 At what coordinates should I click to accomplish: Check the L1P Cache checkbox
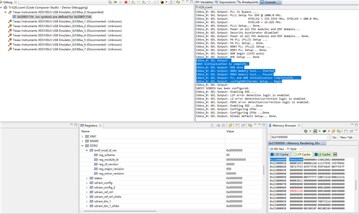point(294,154)
